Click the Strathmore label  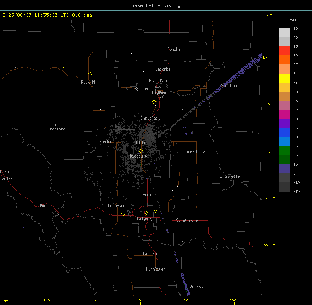[187, 220]
